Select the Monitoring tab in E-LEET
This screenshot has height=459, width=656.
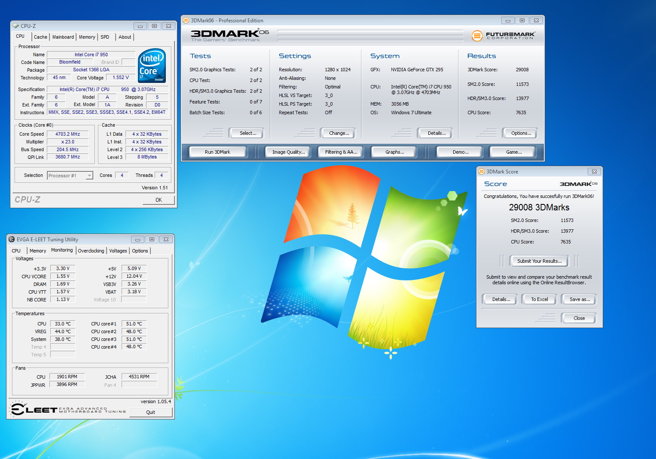[x=62, y=250]
